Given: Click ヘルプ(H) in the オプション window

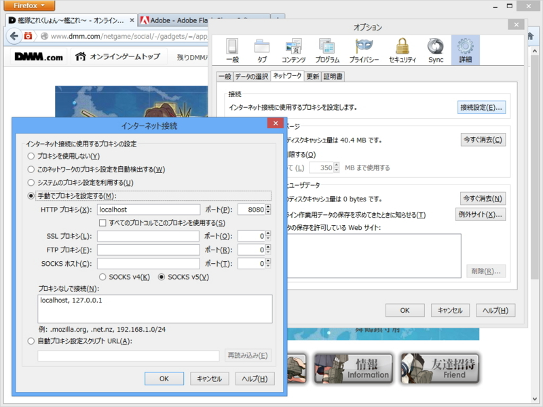Looking at the screenshot, I should tap(495, 311).
